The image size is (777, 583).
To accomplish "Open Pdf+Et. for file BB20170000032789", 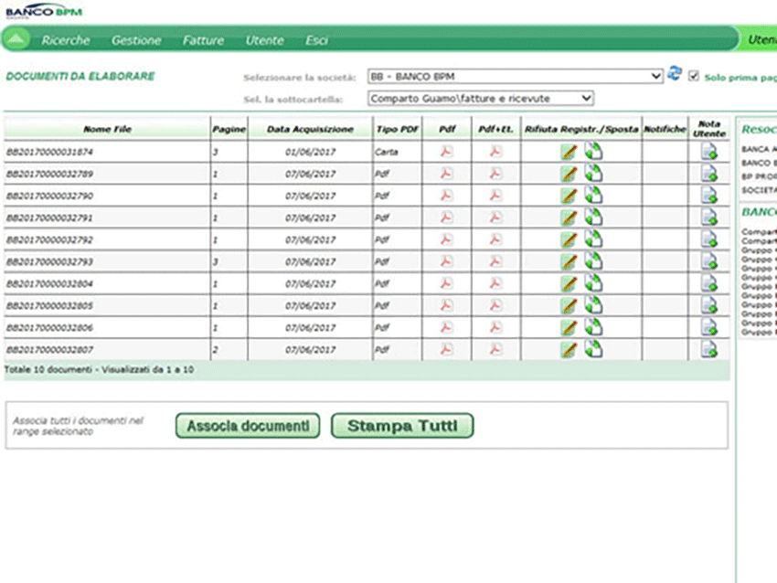I will (x=495, y=174).
